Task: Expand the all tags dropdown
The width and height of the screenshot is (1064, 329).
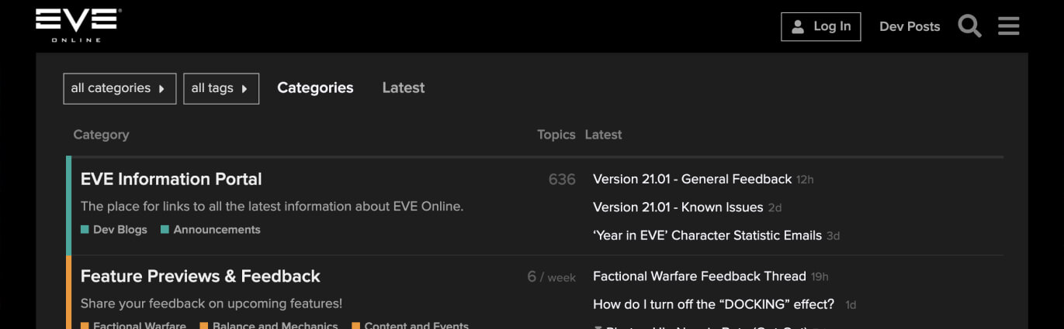Action: coord(221,88)
